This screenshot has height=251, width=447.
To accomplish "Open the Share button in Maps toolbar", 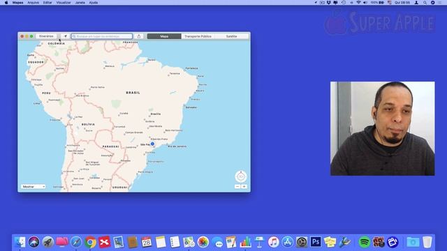I will tap(139, 36).
